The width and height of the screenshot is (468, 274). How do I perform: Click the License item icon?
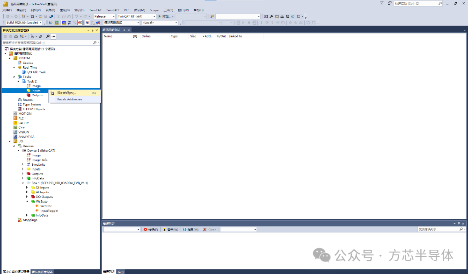click(20, 63)
